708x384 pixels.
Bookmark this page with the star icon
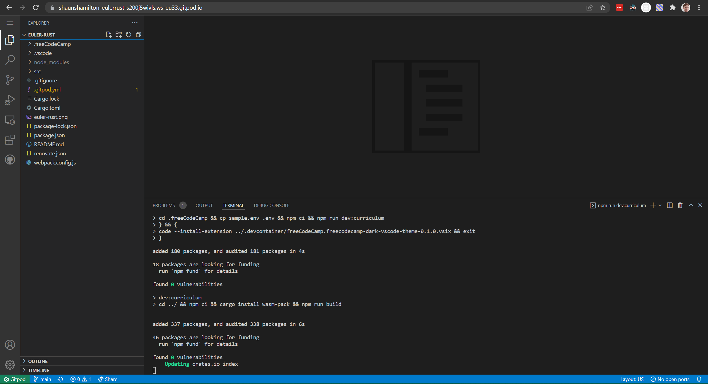[x=603, y=7]
